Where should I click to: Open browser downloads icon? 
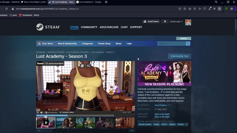click(210, 8)
